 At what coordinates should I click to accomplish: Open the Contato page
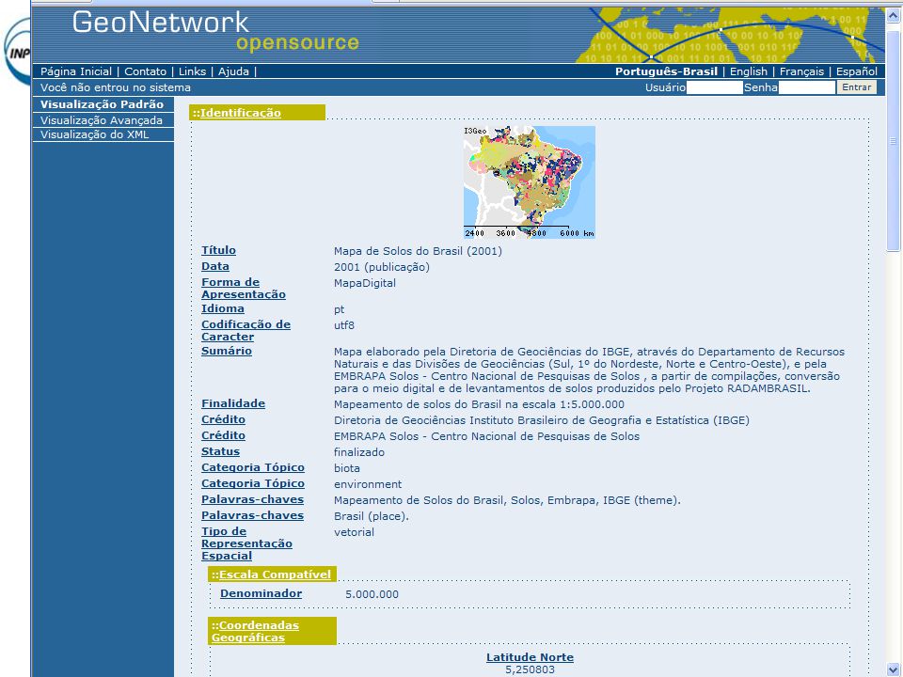click(145, 71)
